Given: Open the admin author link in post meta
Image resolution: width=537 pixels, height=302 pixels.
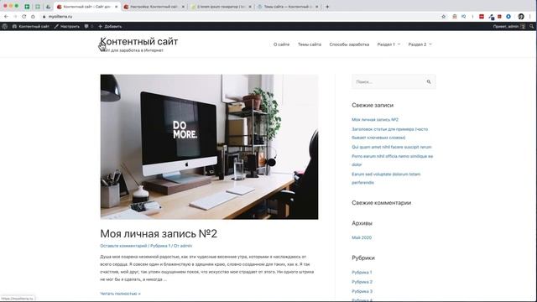Looking at the screenshot, I should pos(186,246).
